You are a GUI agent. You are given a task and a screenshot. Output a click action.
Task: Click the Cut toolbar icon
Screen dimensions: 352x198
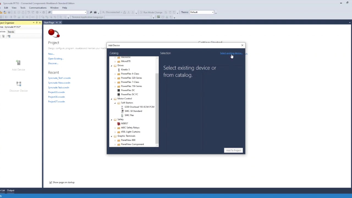pyautogui.click(x=15, y=12)
